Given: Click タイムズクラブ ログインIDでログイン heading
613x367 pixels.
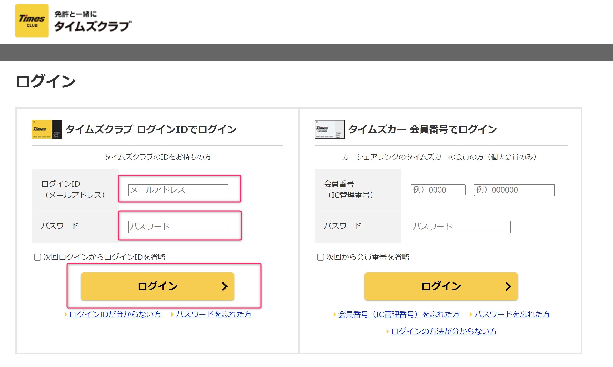Looking at the screenshot, I should click(x=151, y=129).
